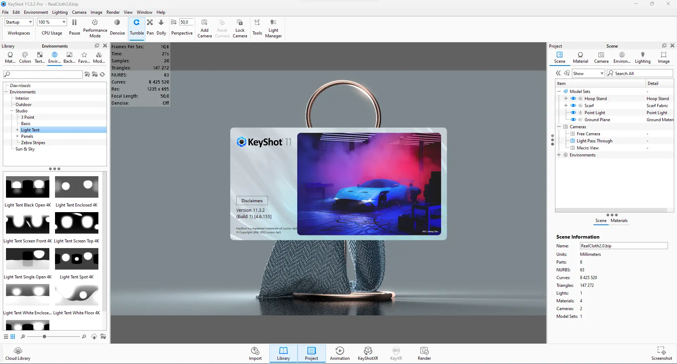The width and height of the screenshot is (677, 364).
Task: Select the Macro View camera
Action: pos(588,148)
